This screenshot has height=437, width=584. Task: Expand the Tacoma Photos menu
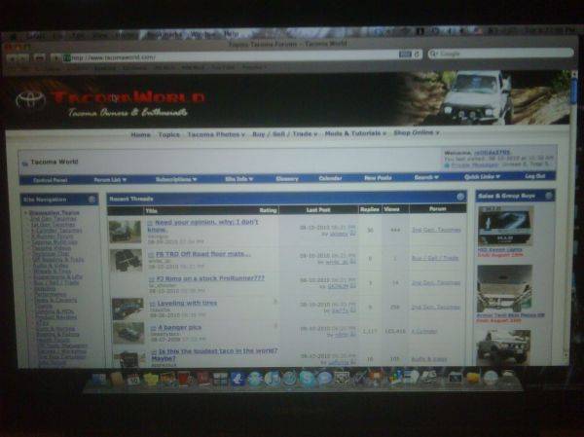point(216,134)
